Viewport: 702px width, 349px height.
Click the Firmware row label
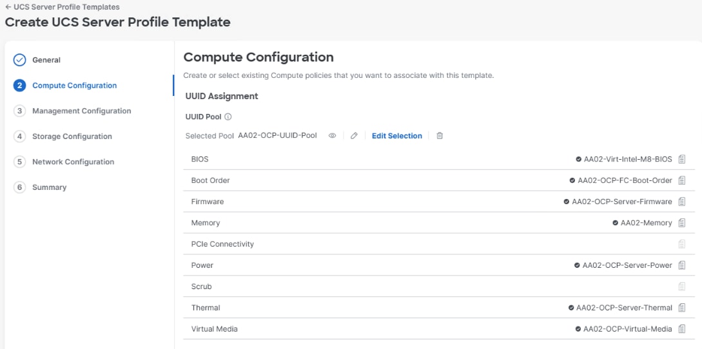208,202
